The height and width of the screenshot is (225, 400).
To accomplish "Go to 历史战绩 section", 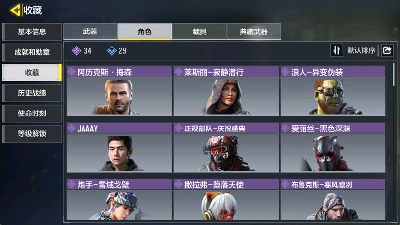I will coord(32,93).
